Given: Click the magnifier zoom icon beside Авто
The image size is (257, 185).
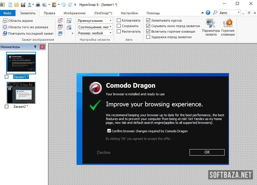Looking at the screenshot, I should point(215,13).
